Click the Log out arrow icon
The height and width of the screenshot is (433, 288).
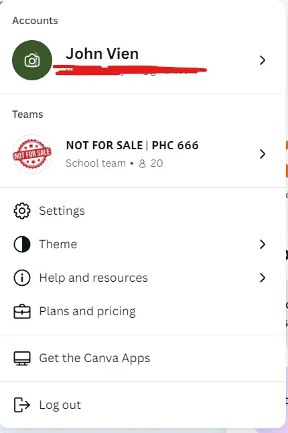[x=22, y=405]
